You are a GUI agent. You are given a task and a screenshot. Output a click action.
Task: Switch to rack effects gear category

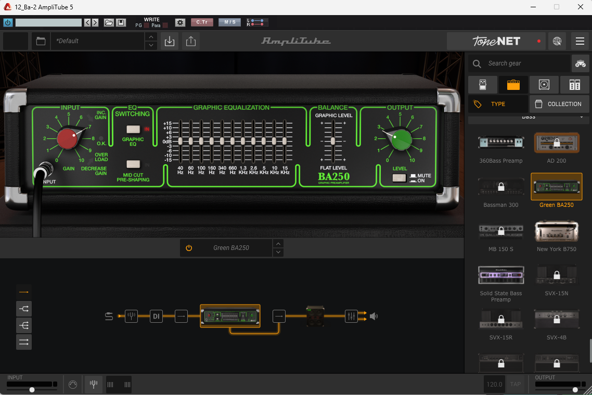pyautogui.click(x=575, y=85)
